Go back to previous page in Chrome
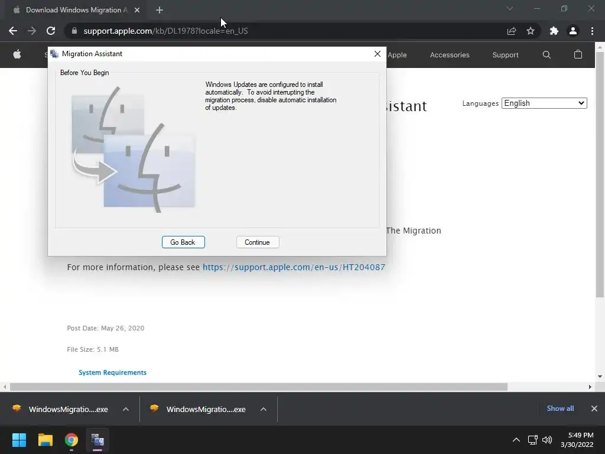This screenshot has width=605, height=454. (x=13, y=31)
